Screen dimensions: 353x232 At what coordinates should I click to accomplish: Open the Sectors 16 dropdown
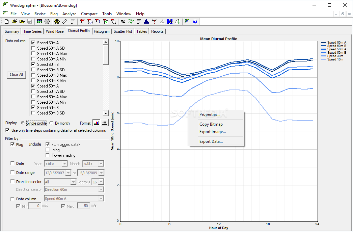101,182
